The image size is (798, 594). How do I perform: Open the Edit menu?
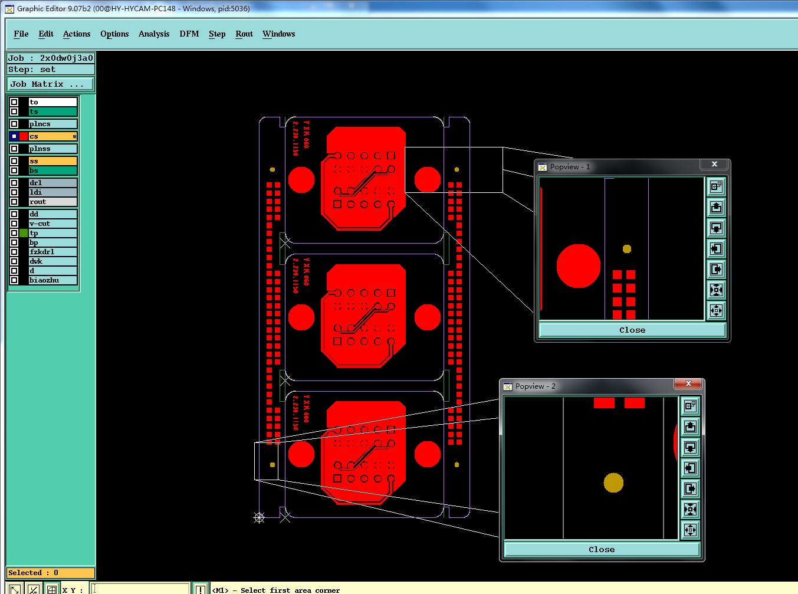46,34
